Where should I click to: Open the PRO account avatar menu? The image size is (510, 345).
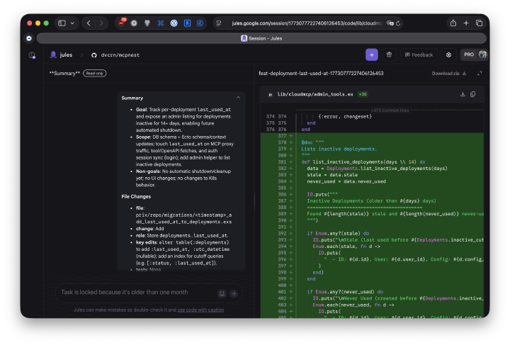[x=475, y=55]
